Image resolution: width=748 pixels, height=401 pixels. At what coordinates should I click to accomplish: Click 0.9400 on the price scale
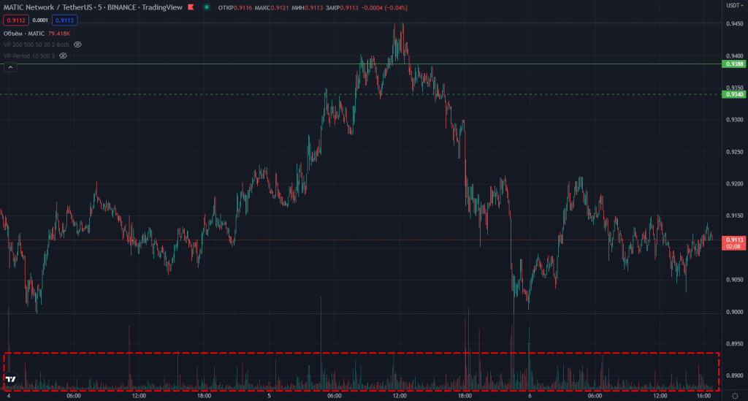735,56
